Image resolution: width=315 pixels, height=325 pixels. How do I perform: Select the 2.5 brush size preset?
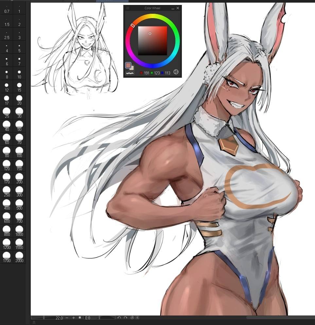[7, 34]
